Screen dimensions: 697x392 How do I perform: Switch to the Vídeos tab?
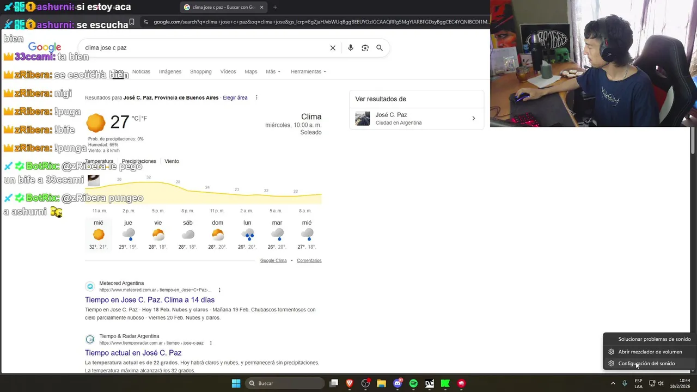(x=228, y=71)
